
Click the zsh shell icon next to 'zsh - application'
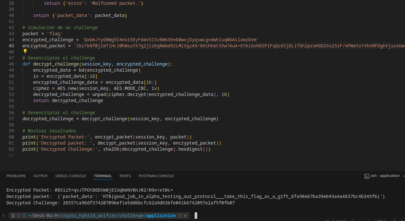[x=367, y=176]
